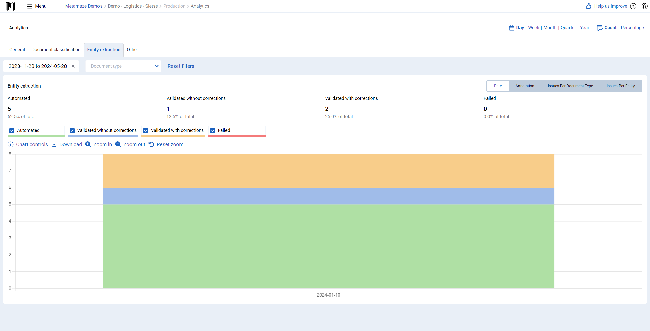Open the hamburger Menu icon
This screenshot has width=650, height=331.
pos(30,6)
